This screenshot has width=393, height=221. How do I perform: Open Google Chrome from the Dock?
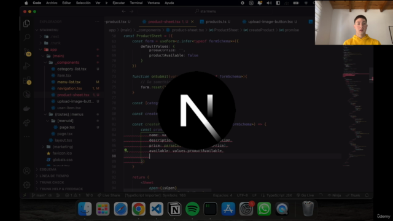[x=139, y=209]
